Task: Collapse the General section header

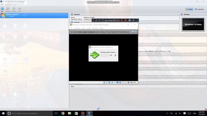Action: click(124, 14)
